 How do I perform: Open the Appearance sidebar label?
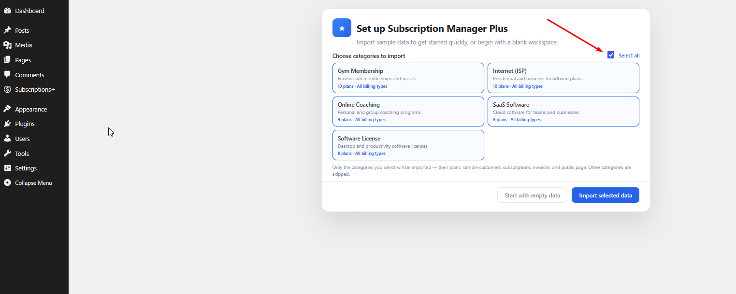point(31,109)
